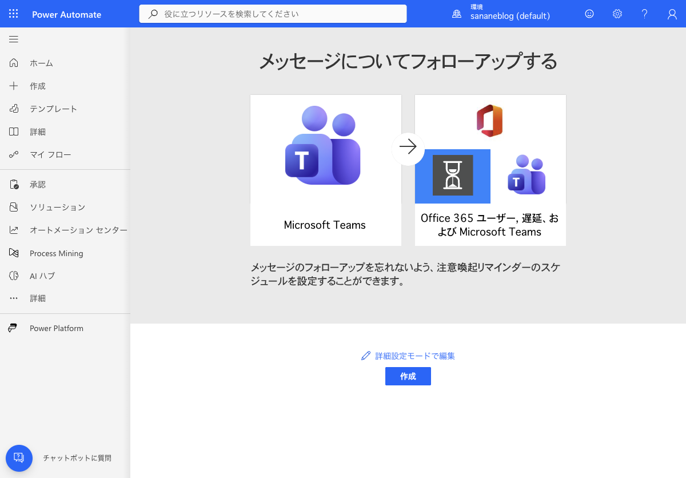The width and height of the screenshot is (686, 478).
Task: Open the app launcher waffle icon
Action: [x=14, y=14]
